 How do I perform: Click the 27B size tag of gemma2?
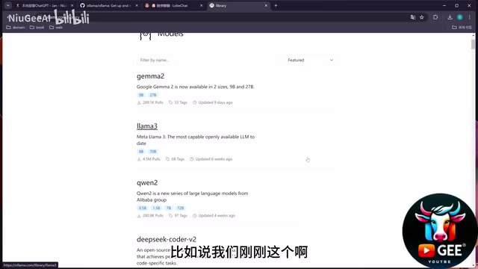tap(152, 95)
